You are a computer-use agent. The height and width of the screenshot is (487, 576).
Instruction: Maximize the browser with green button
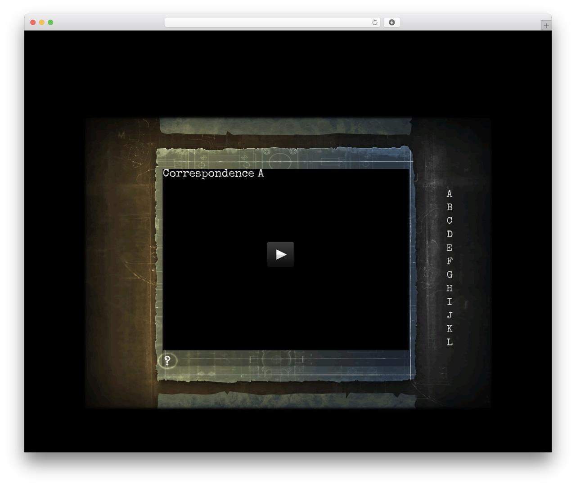click(50, 22)
